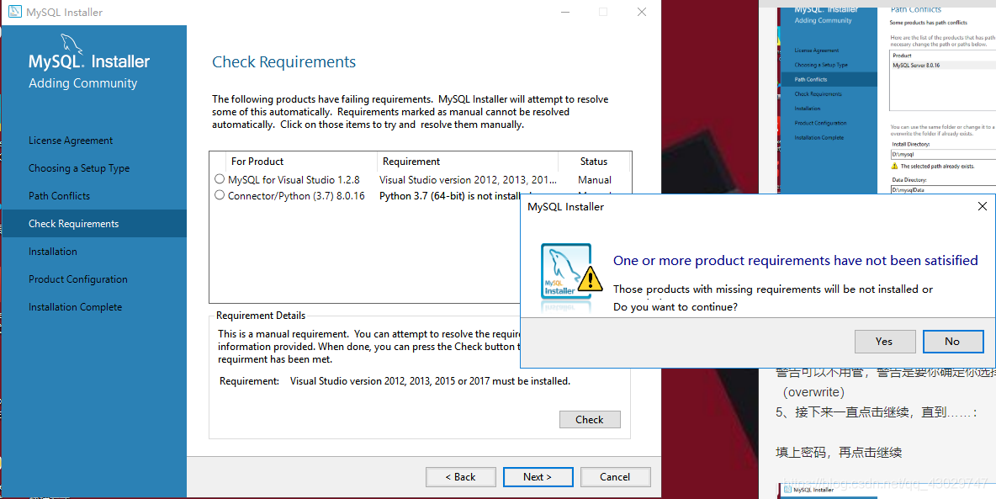Click No in the MySQL Installer dialog

953,341
